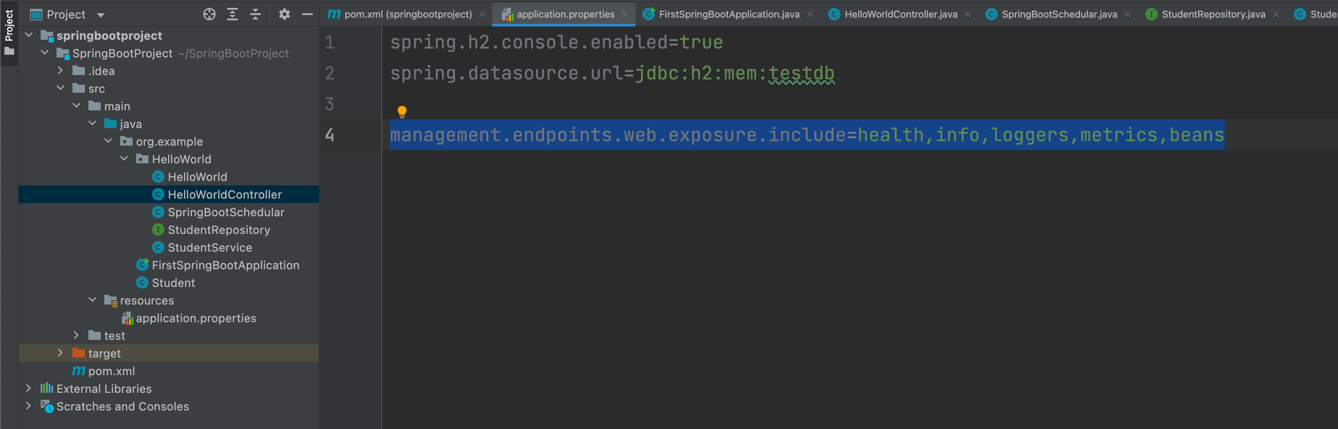Switch to the pom.xml tab
Screen dimensions: 1338x429
(405, 14)
